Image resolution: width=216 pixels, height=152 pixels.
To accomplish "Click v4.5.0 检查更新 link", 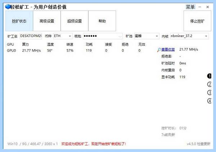I will pyautogui.click(x=198, y=144).
